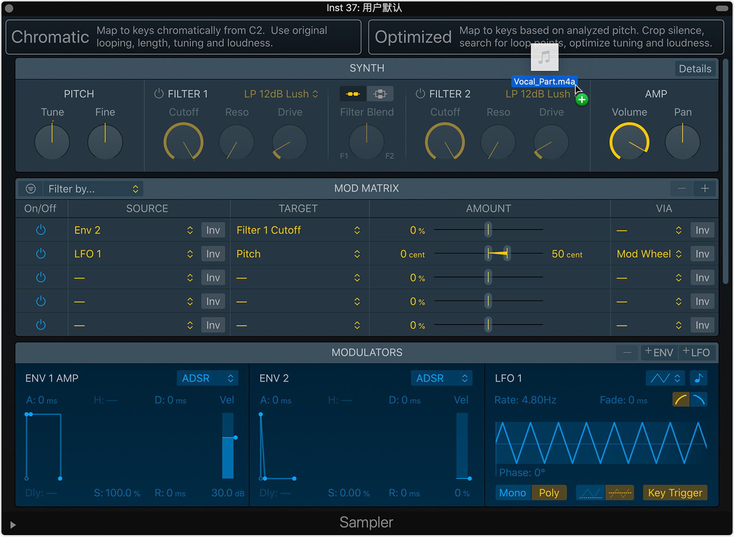Add a new envelope with +ENV
The height and width of the screenshot is (537, 734).
pyautogui.click(x=659, y=352)
